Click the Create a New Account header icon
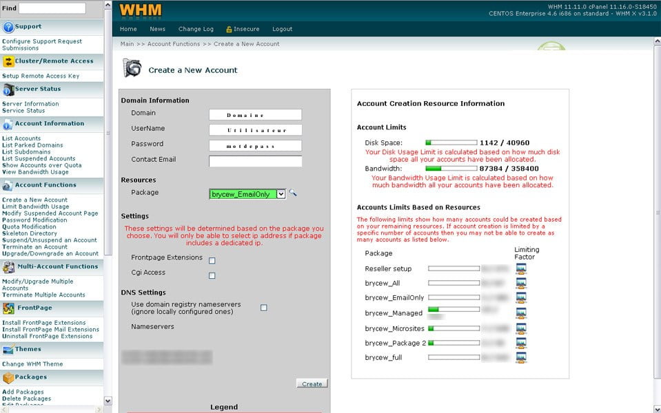The image size is (661, 413). [132, 68]
